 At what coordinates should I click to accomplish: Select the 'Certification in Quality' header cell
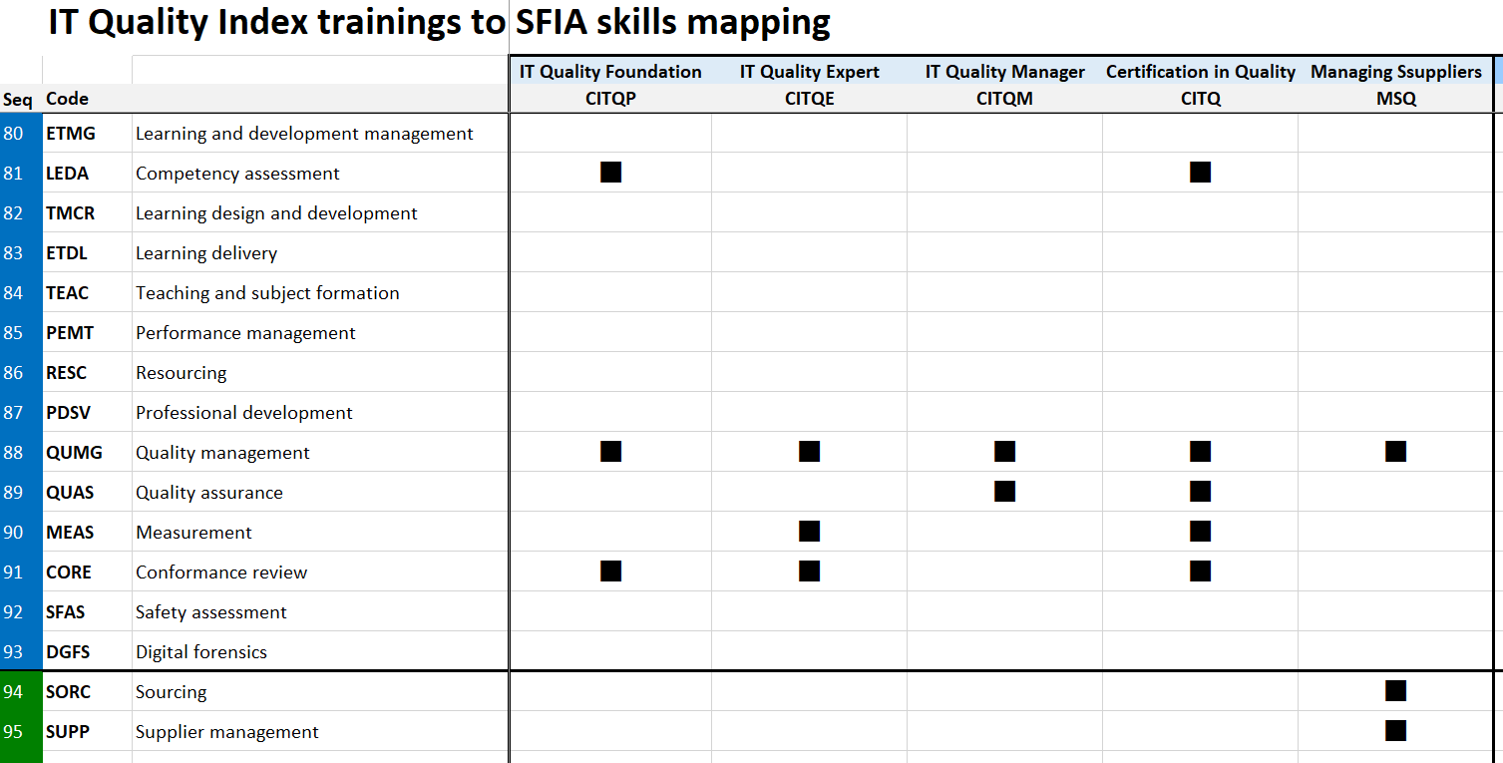[1201, 72]
